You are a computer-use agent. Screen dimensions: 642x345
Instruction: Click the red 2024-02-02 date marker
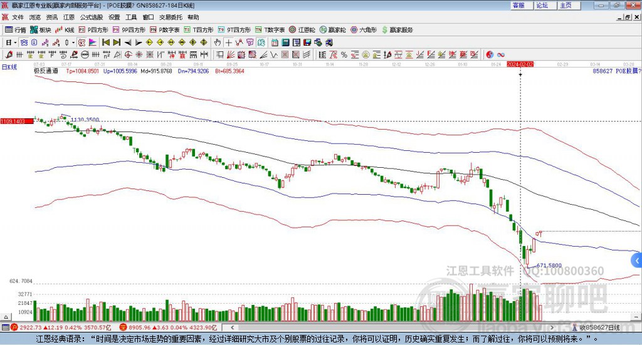[520, 64]
